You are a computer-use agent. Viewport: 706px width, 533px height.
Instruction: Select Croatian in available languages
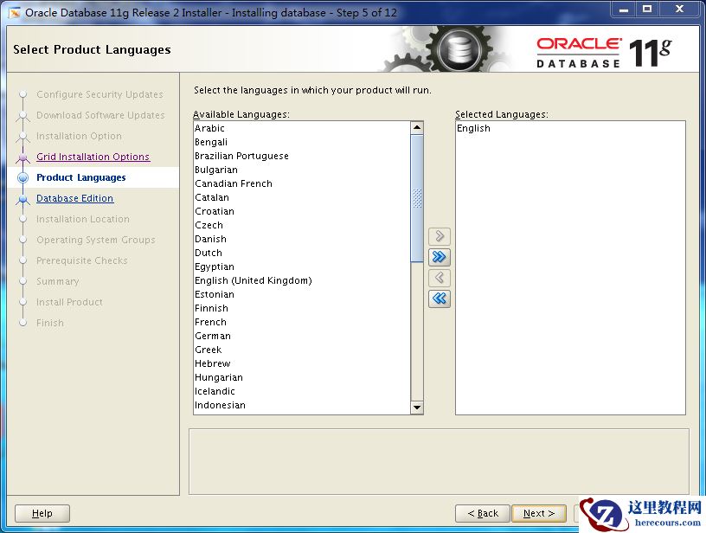(x=302, y=211)
